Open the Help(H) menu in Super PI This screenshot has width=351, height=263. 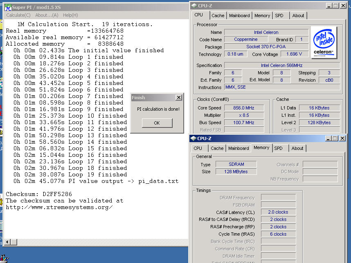pyautogui.click(x=70, y=15)
